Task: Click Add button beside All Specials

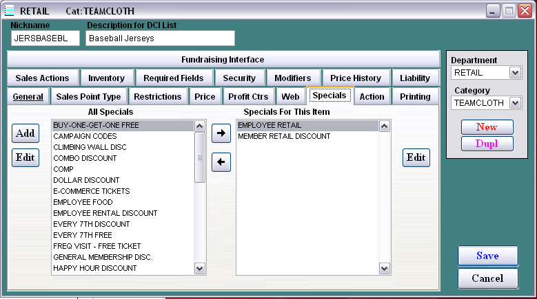Action: 26,133
